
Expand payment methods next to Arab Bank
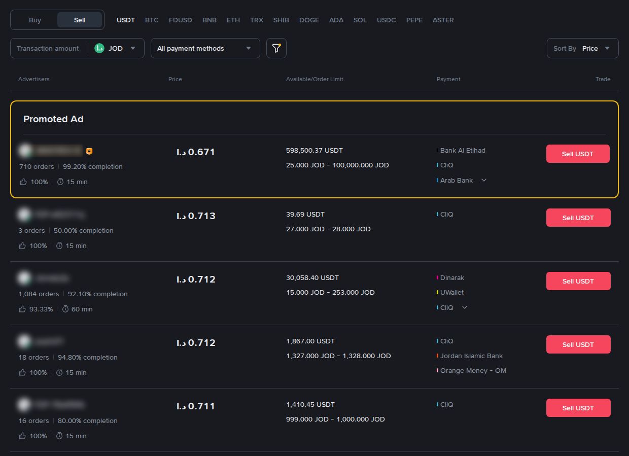484,180
